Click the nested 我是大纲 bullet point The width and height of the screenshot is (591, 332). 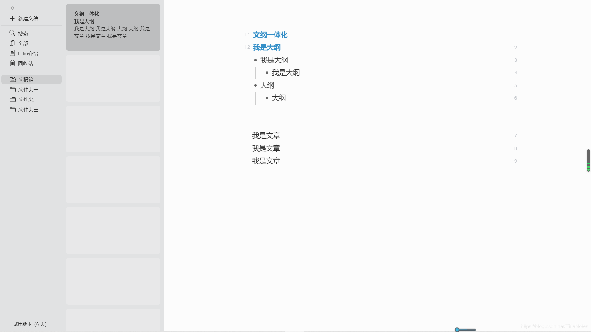(x=267, y=73)
